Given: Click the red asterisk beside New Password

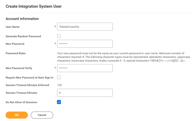Looking at the screenshot, I should coord(55,44).
